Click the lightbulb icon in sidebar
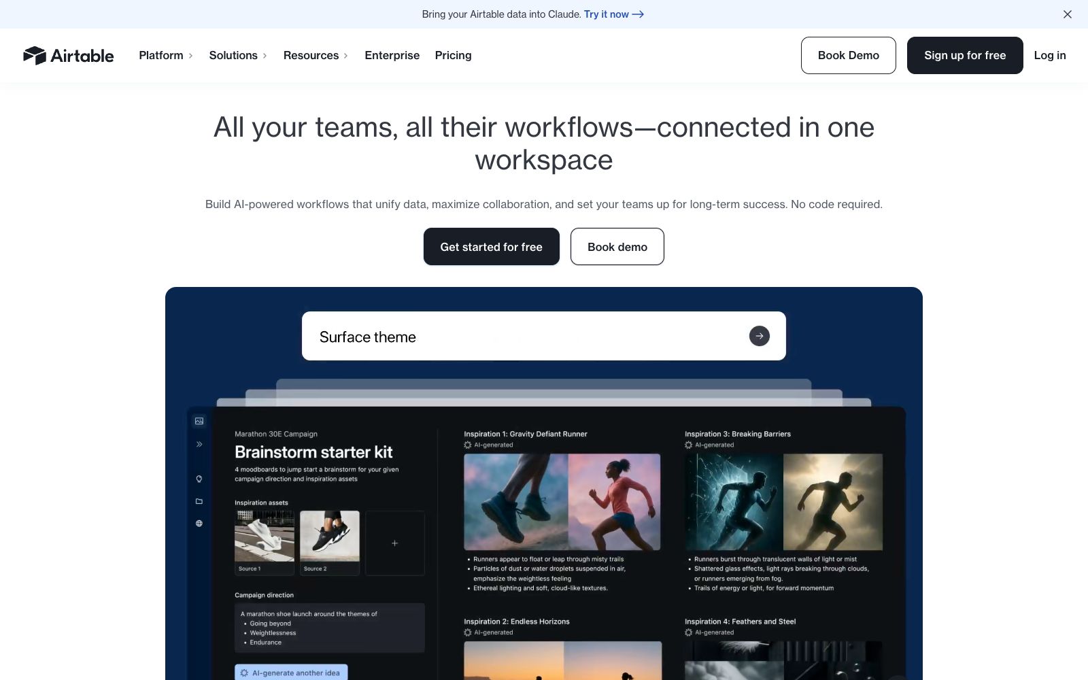This screenshot has width=1088, height=680. tap(199, 479)
